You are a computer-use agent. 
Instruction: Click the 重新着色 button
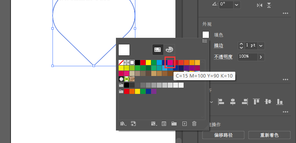(x=269, y=135)
